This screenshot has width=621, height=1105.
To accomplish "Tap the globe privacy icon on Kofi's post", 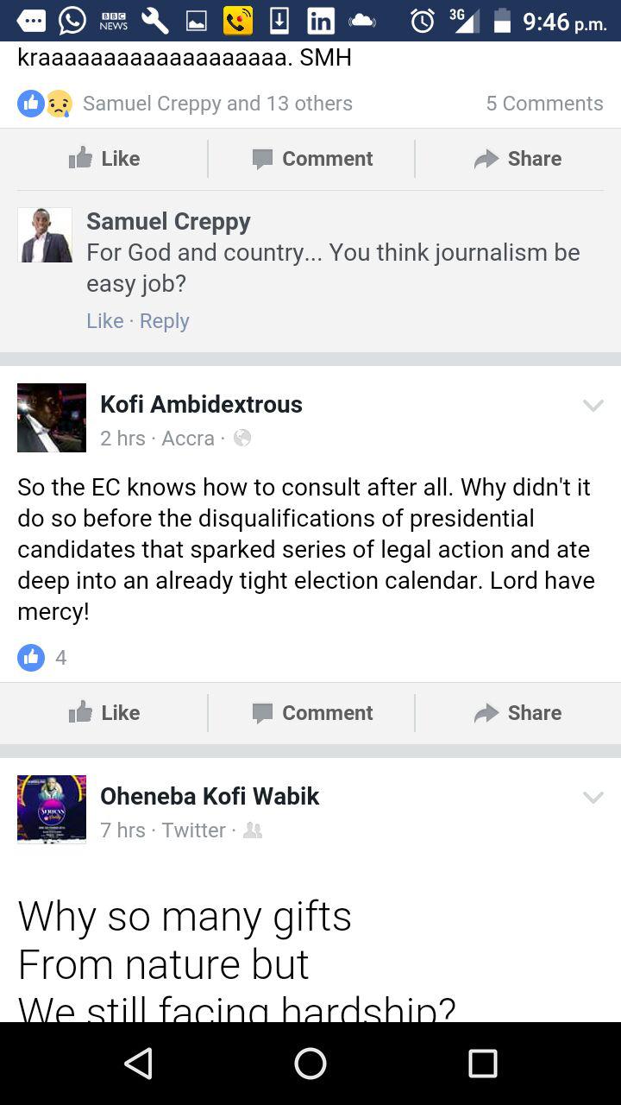I will pos(242,438).
